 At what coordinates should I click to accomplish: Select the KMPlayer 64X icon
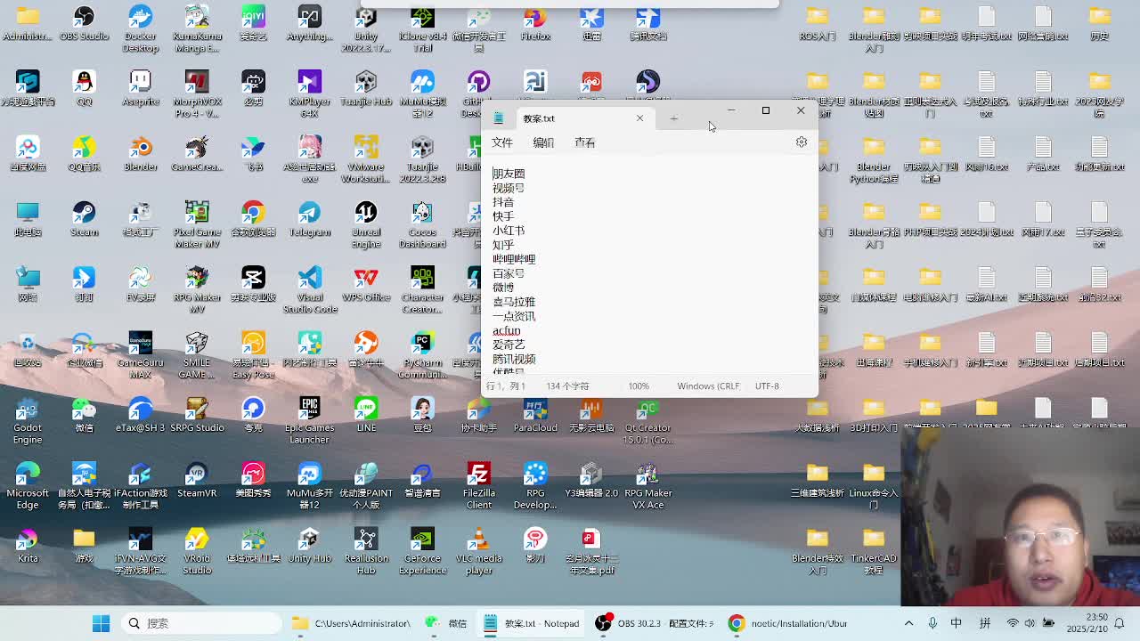click(309, 93)
